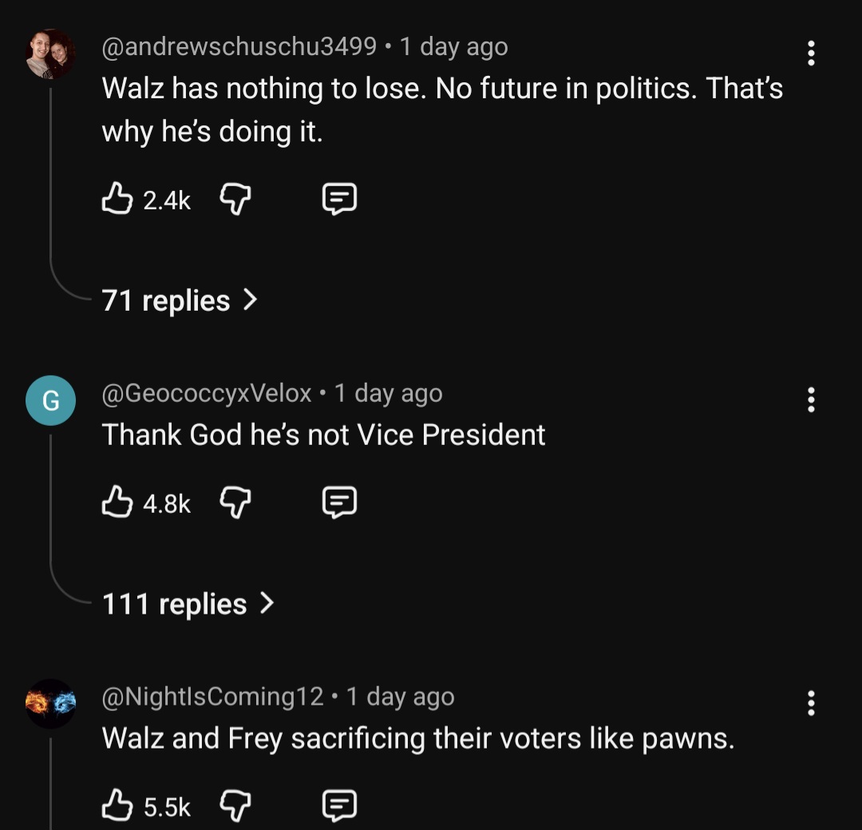Reply to @andrewschuschu3499's comment
This screenshot has height=830, width=862.
(x=339, y=199)
